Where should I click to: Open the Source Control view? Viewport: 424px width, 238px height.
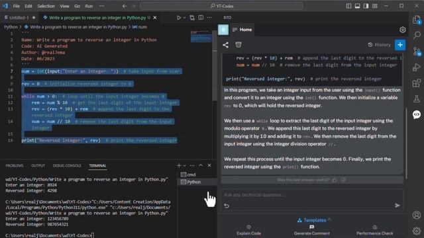pyautogui.click(x=417, y=51)
